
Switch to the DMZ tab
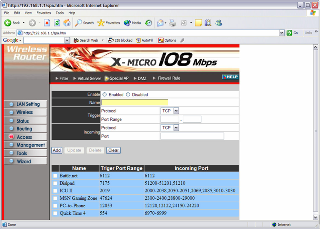(140, 78)
